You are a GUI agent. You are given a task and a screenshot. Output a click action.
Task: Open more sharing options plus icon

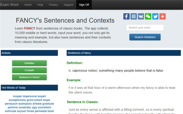[x=162, y=16]
